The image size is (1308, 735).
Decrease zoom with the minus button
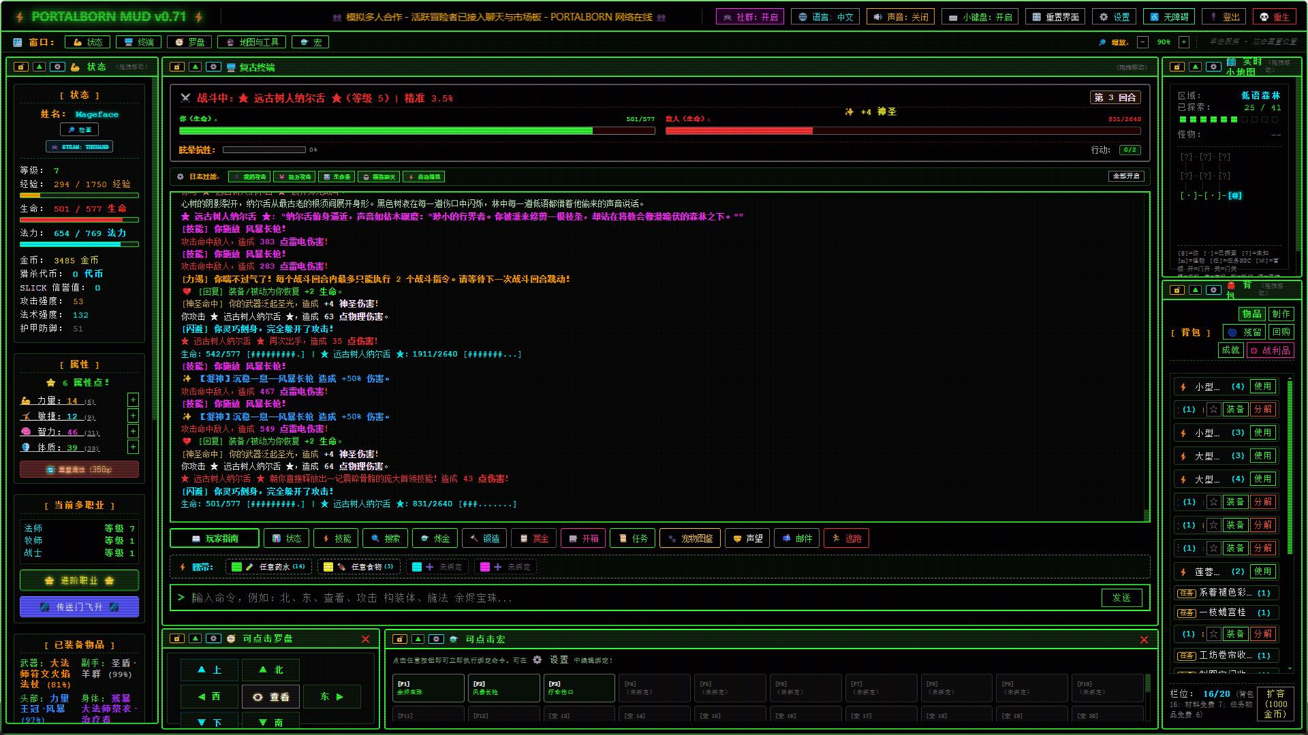point(1143,42)
